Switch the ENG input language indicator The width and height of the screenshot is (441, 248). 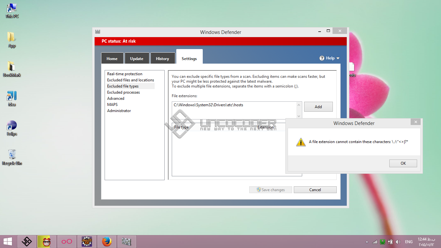click(x=409, y=242)
